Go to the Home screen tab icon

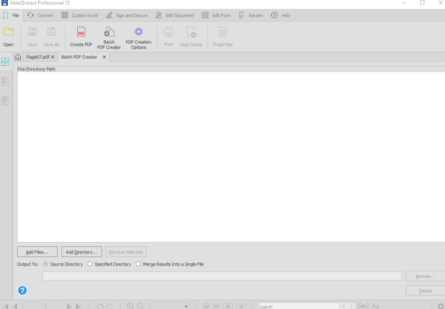click(x=18, y=57)
